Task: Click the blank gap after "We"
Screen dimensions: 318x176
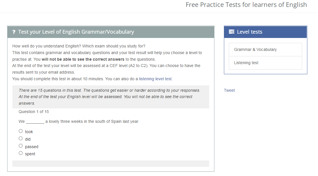Action: pos(35,122)
